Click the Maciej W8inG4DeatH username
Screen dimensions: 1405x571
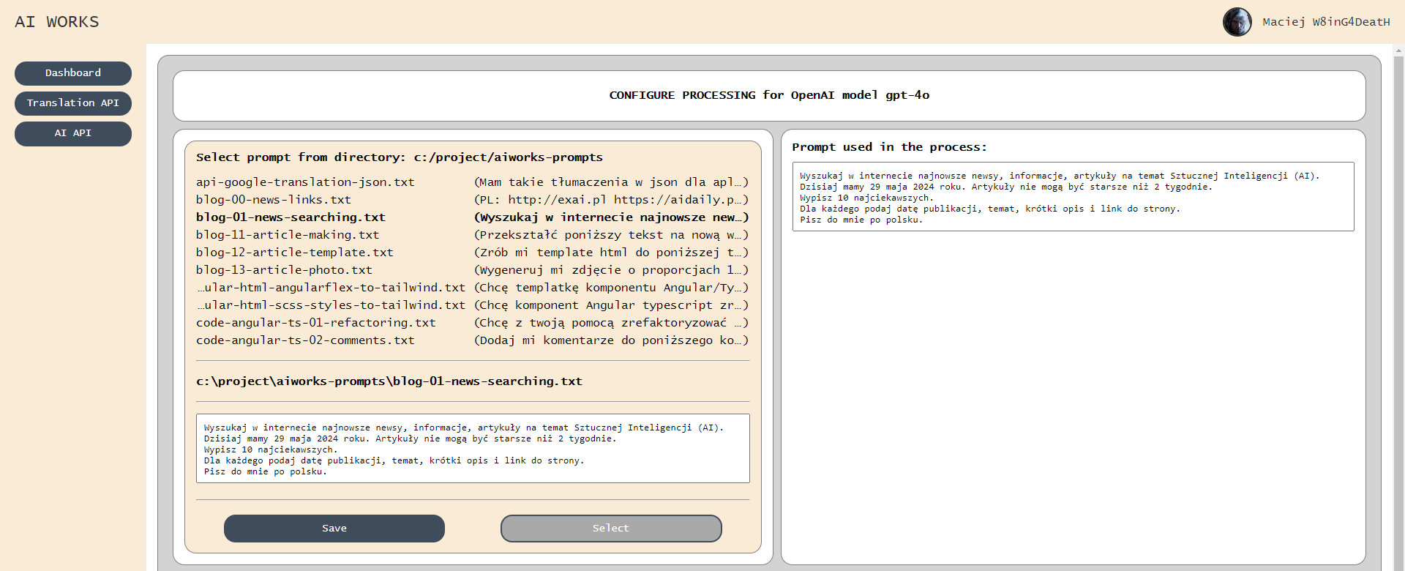[x=1326, y=22]
